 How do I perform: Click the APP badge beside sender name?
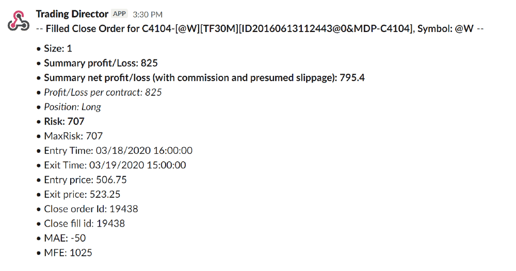pos(120,14)
